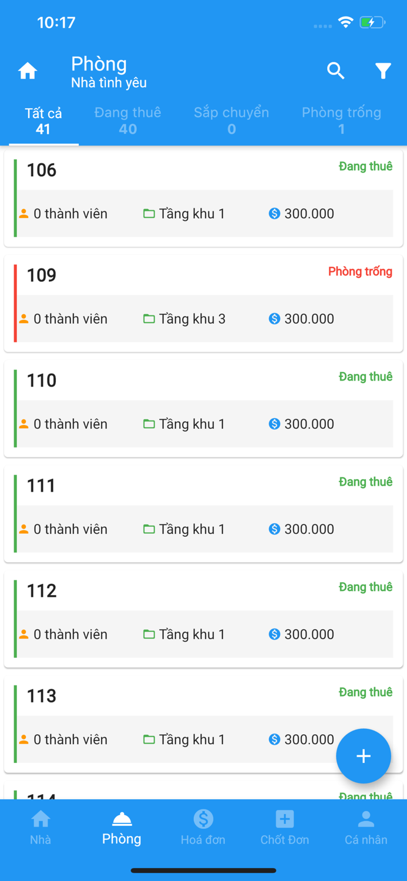Tap the Đang thuê label on room 113
This screenshot has height=881, width=407.
pyautogui.click(x=365, y=692)
